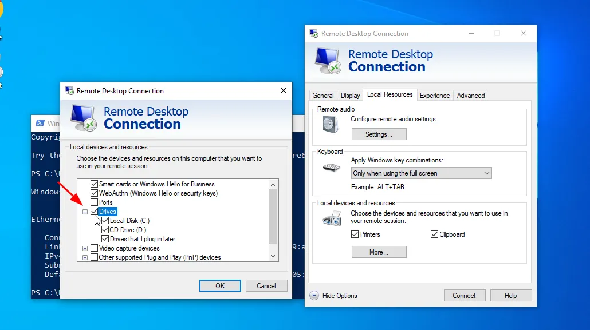Screen dimensions: 590x330
Task: Click the device list scroll down arrow
Action: pos(273,256)
